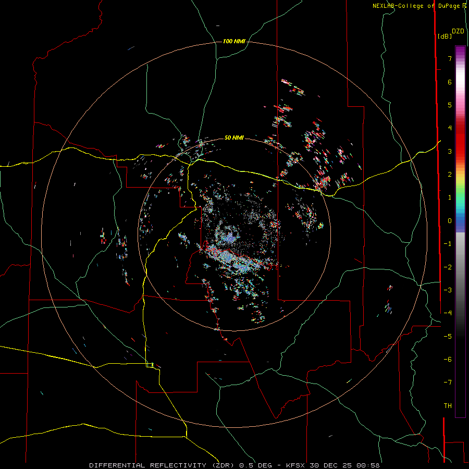Click the -5 value on the ZDR scale
Image resolution: width=469 pixels, height=469 pixels.
(448, 337)
